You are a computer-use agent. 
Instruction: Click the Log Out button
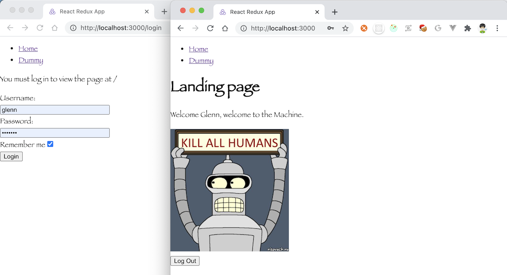coord(185,261)
